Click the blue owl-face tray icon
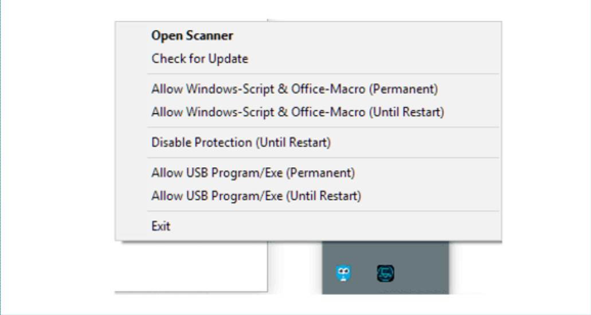Image resolution: width=591 pixels, height=315 pixels. [x=343, y=274]
